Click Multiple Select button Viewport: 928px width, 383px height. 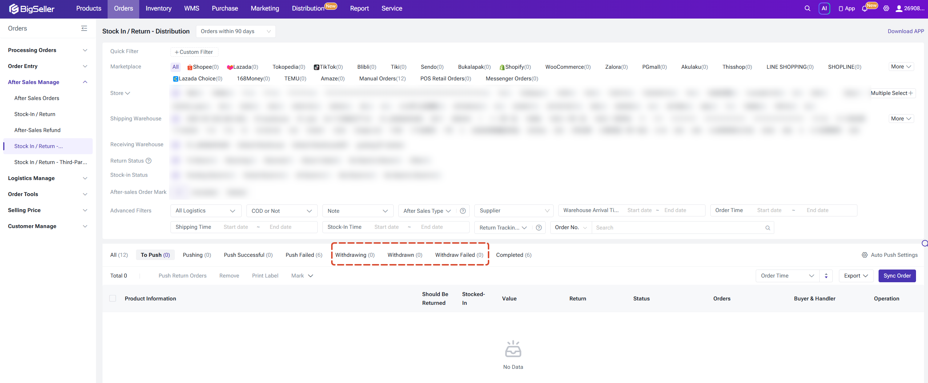point(893,93)
